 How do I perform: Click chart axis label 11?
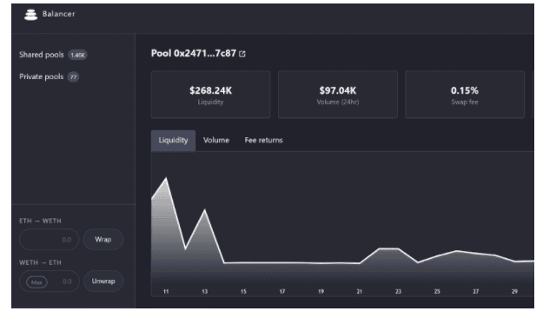(x=166, y=291)
